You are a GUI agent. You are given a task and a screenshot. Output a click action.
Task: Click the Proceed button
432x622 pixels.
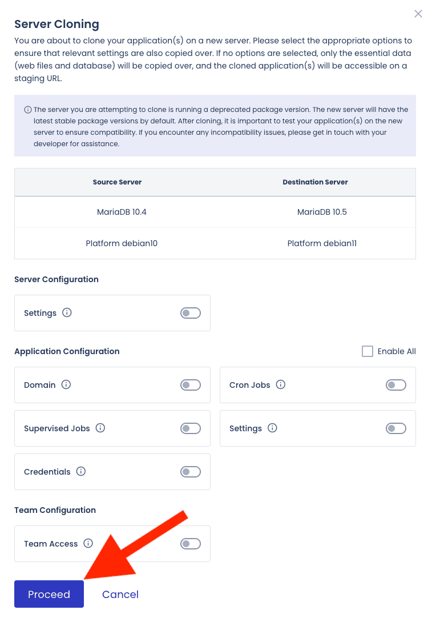(49, 594)
